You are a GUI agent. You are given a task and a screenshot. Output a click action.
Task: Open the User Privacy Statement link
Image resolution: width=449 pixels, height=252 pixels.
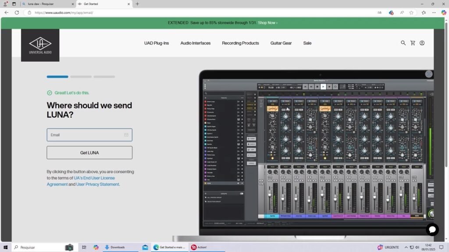[x=97, y=184]
